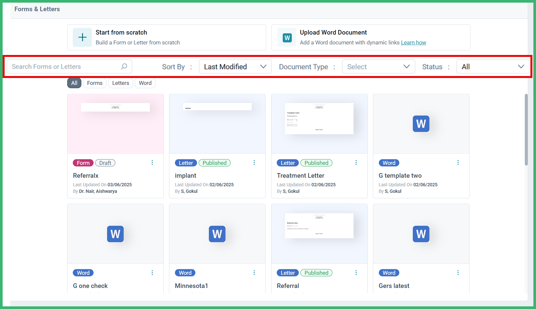
Task: Click the search magnifier icon
Action: 124,66
